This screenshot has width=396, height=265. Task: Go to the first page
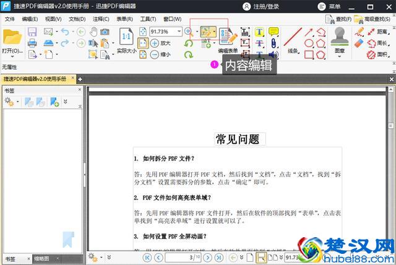147,258
